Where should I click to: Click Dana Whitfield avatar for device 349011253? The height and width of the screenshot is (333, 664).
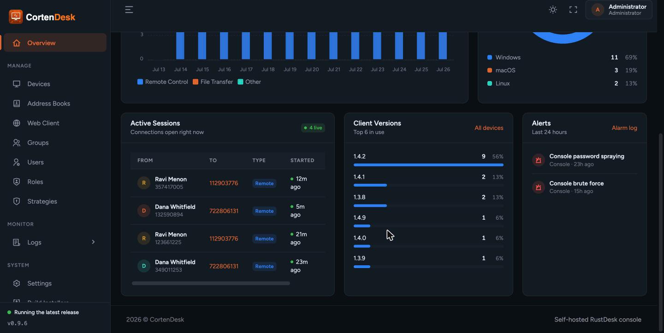coord(144,266)
